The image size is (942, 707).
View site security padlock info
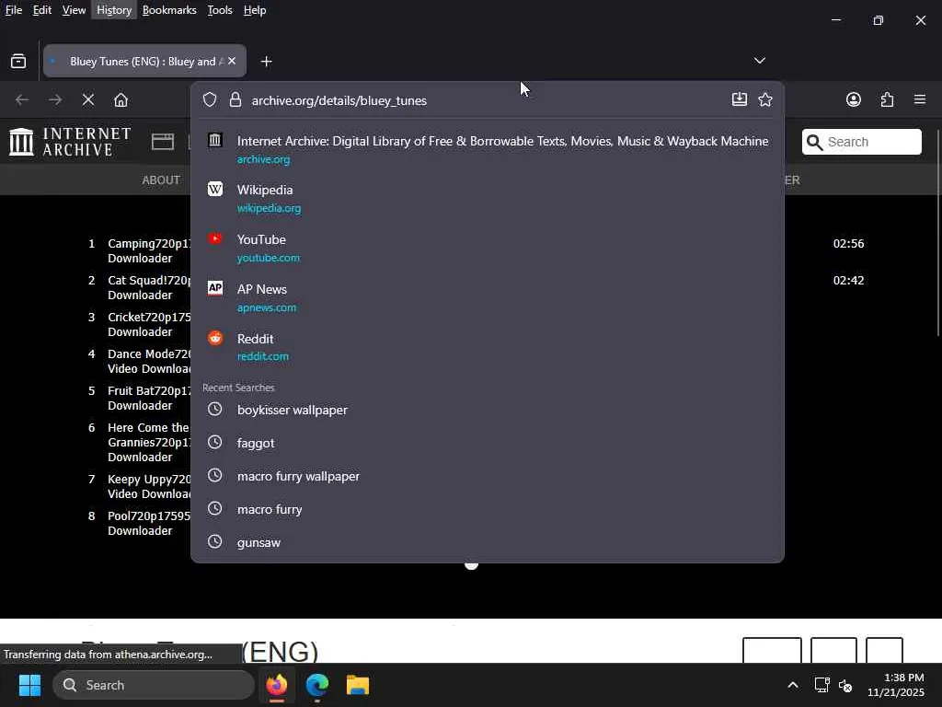(235, 99)
